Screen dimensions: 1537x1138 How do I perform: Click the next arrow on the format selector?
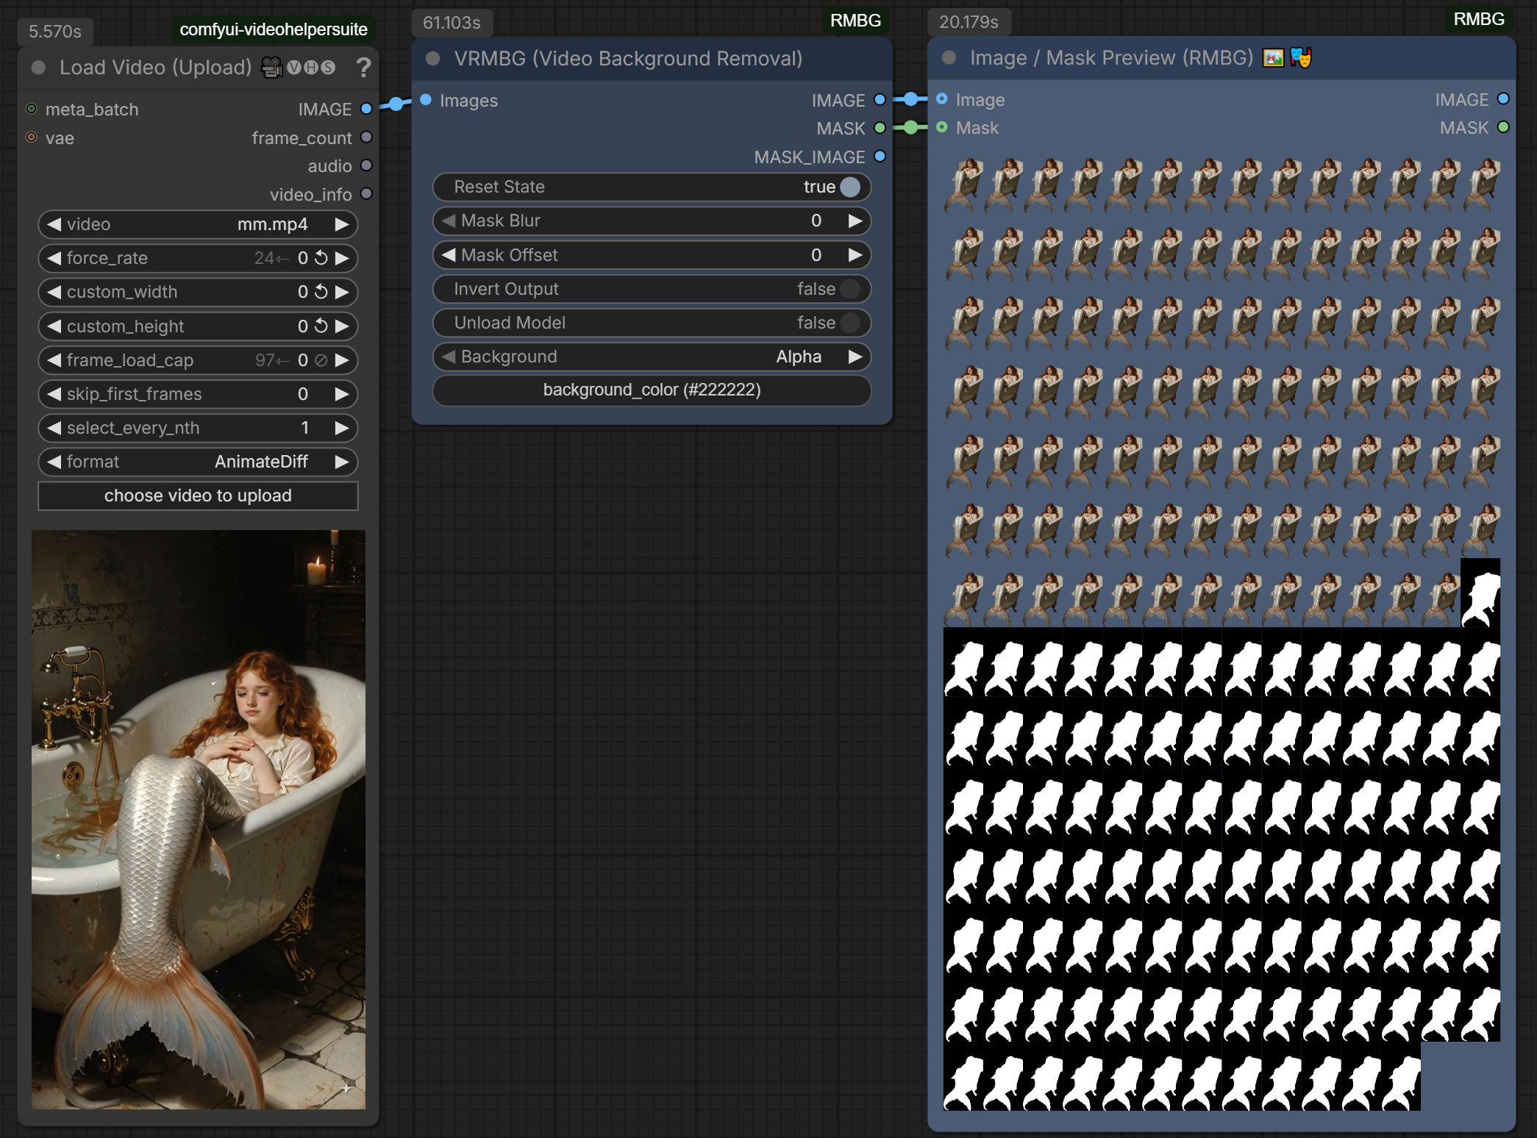point(341,462)
